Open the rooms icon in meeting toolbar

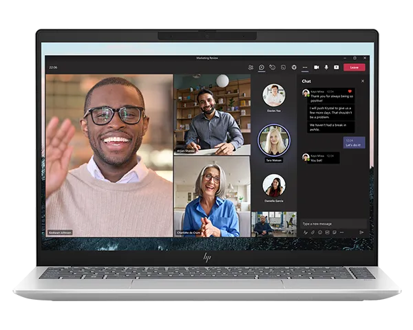click(283, 67)
